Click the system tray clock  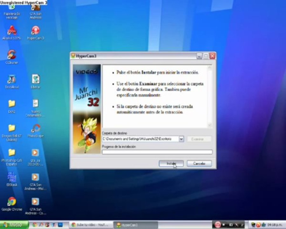[x=275, y=225]
